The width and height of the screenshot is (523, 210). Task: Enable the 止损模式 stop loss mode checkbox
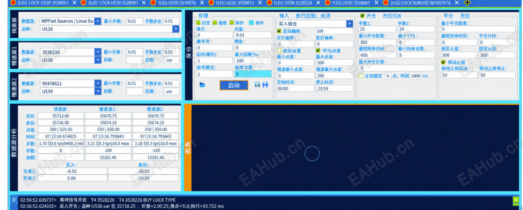point(361,76)
